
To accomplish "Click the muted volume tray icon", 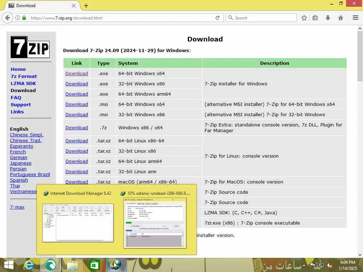I will tap(330, 265).
